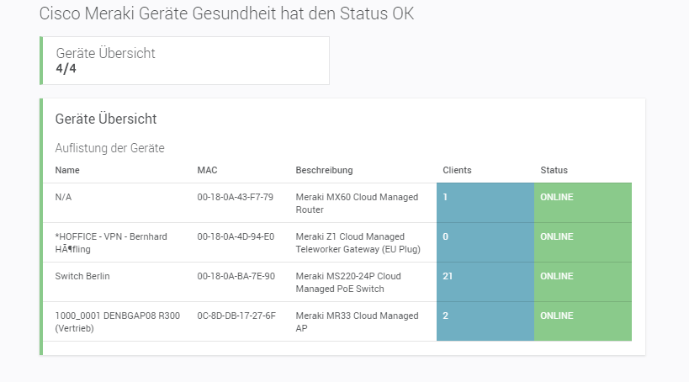This screenshot has height=382, width=689.
Task: Click MAC address 00-18-0A-BA-7E-90
Action: click(x=236, y=276)
